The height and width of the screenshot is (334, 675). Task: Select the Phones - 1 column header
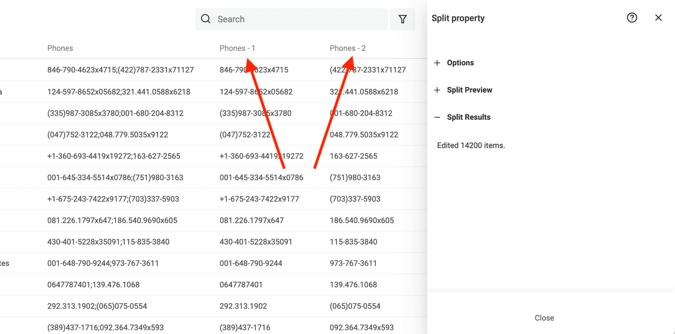pos(237,48)
